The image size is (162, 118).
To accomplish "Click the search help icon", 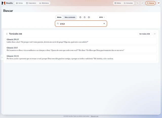I will point(80,17).
